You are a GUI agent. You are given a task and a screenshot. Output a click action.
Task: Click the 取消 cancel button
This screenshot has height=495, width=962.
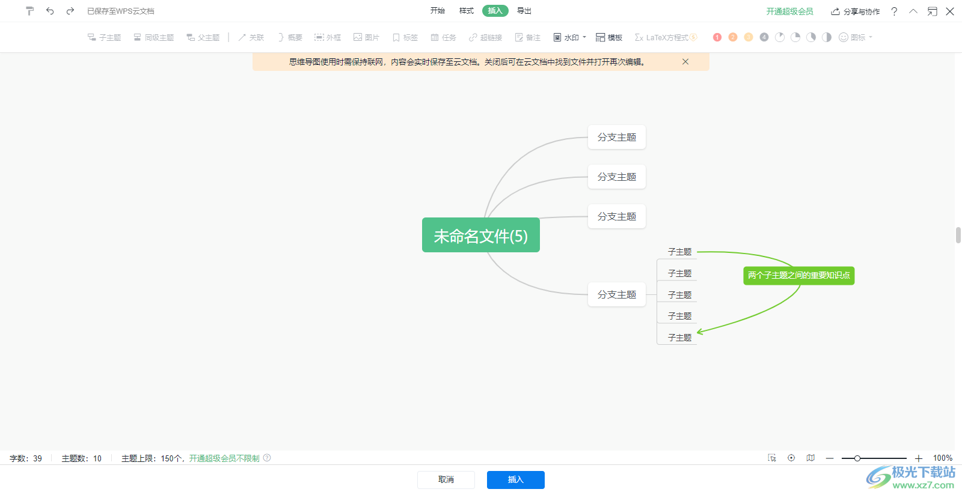pyautogui.click(x=446, y=479)
